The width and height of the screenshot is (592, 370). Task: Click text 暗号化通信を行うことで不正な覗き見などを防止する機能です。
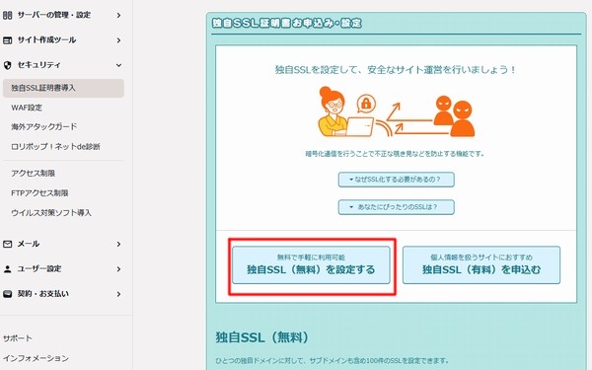395,154
